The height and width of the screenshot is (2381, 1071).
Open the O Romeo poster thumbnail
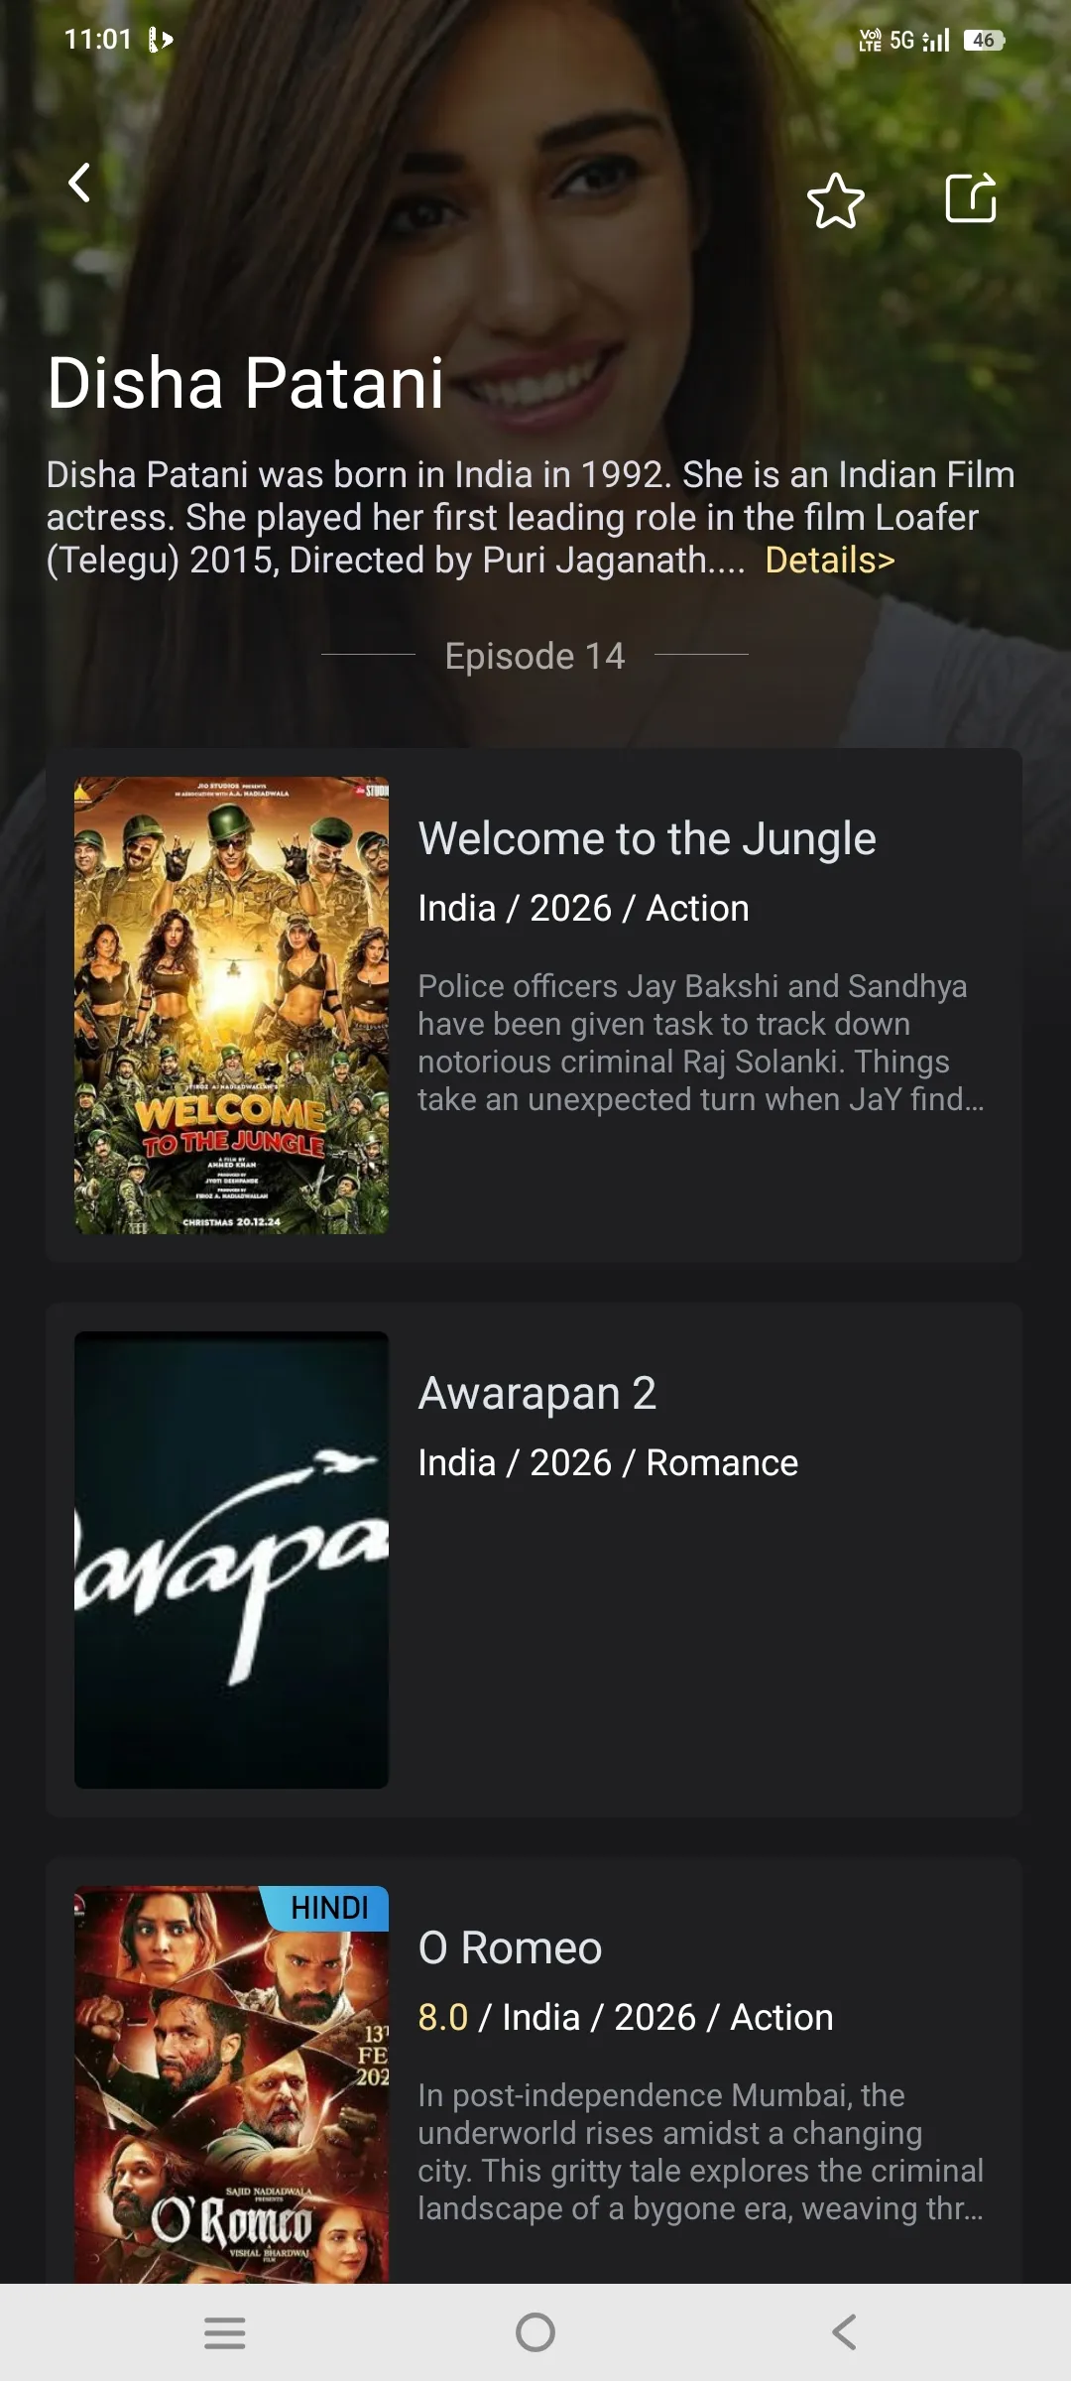point(231,2084)
